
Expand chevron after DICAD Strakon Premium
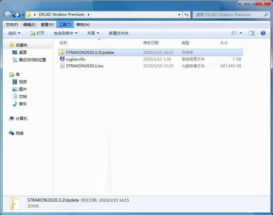coord(88,15)
